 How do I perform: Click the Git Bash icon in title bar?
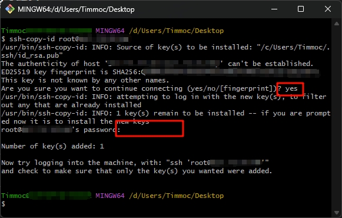pyautogui.click(x=10, y=9)
